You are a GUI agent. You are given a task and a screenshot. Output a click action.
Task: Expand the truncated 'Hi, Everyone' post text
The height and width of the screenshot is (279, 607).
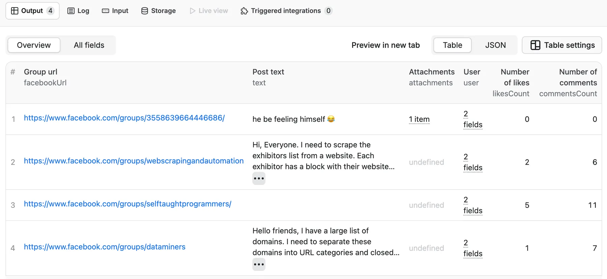click(259, 178)
